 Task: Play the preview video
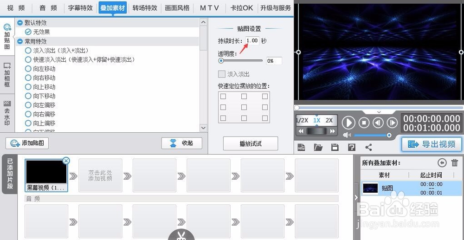coord(348,123)
